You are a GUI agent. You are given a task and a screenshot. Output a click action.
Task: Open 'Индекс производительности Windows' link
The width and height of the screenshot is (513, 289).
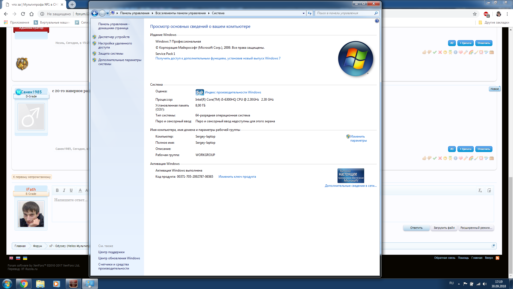[233, 92]
